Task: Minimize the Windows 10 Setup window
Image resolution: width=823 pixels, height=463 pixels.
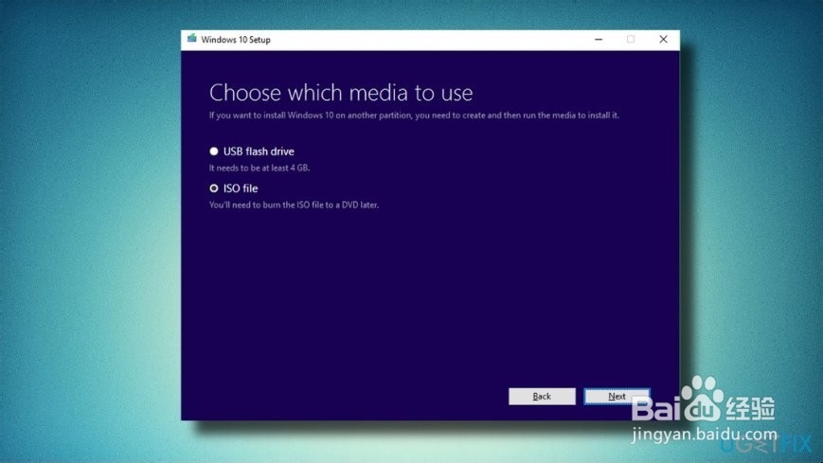Action: [599, 40]
